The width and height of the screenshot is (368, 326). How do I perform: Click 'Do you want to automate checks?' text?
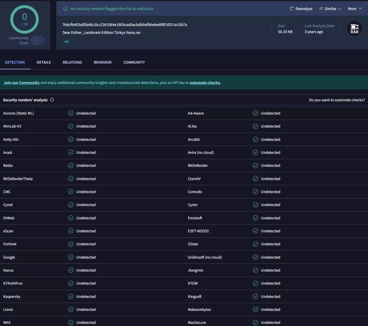coord(337,100)
